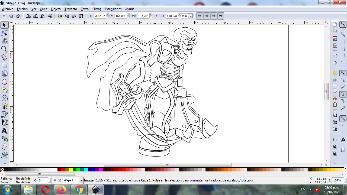This screenshot has height=195, width=347.
Task: Open Opera from the taskbar
Action: click(45, 190)
